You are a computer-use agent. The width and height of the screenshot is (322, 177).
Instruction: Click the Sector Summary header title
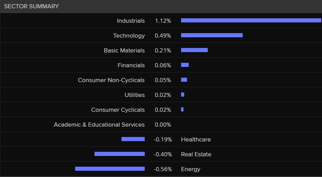click(x=32, y=6)
